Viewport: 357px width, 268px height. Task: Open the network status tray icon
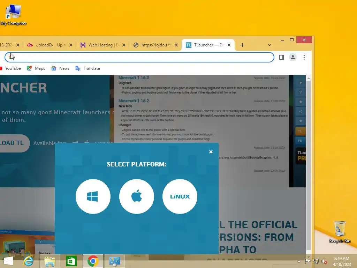[316, 261]
